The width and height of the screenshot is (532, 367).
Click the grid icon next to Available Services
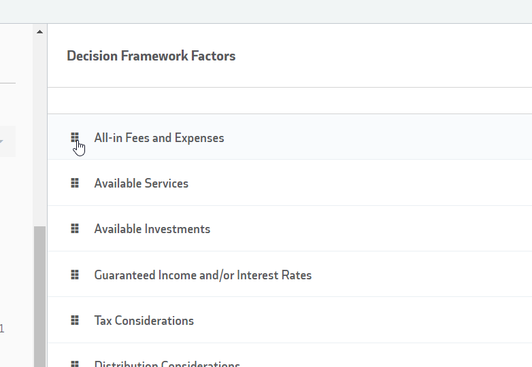75,183
